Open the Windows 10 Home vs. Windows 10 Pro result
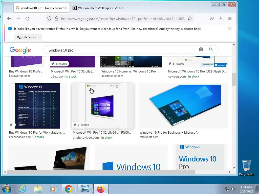 pos(130,71)
